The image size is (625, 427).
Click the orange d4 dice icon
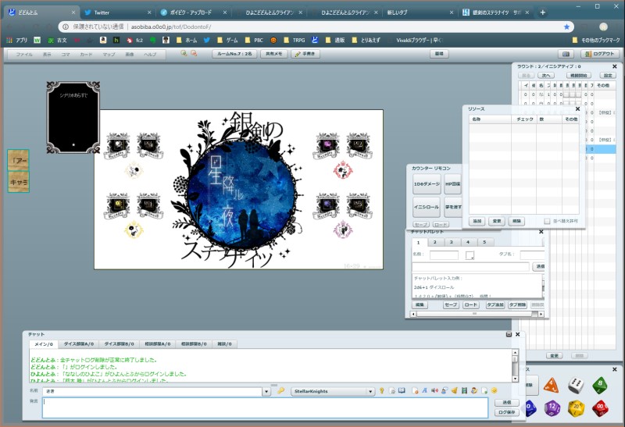pyautogui.click(x=552, y=385)
